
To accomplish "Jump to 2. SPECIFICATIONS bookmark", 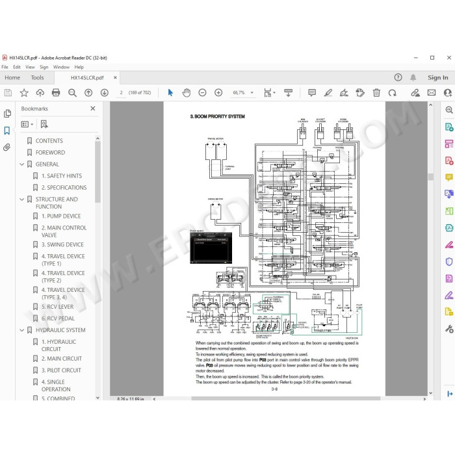I will (64, 187).
